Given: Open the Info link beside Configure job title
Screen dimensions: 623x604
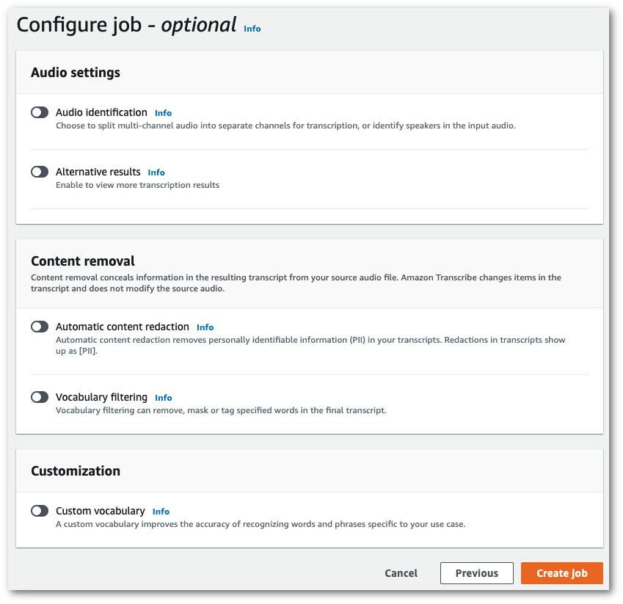Looking at the screenshot, I should [252, 29].
